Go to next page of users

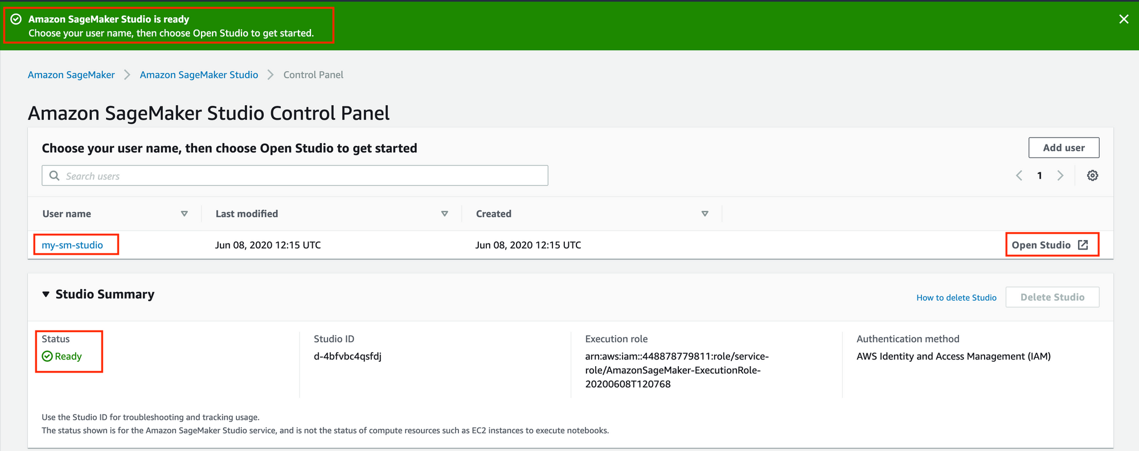(1060, 176)
